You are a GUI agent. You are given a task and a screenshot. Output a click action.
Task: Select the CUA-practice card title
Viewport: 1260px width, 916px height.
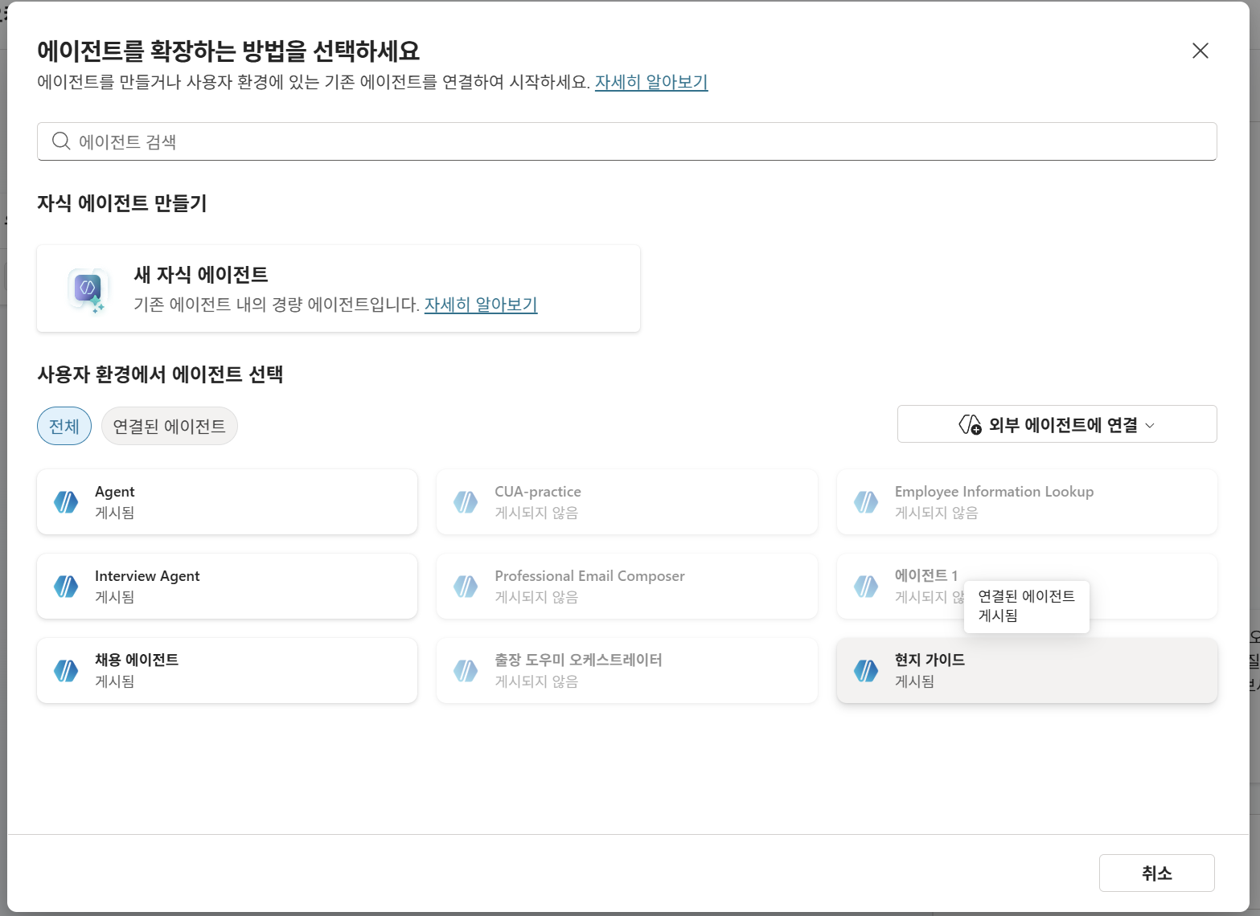538,492
